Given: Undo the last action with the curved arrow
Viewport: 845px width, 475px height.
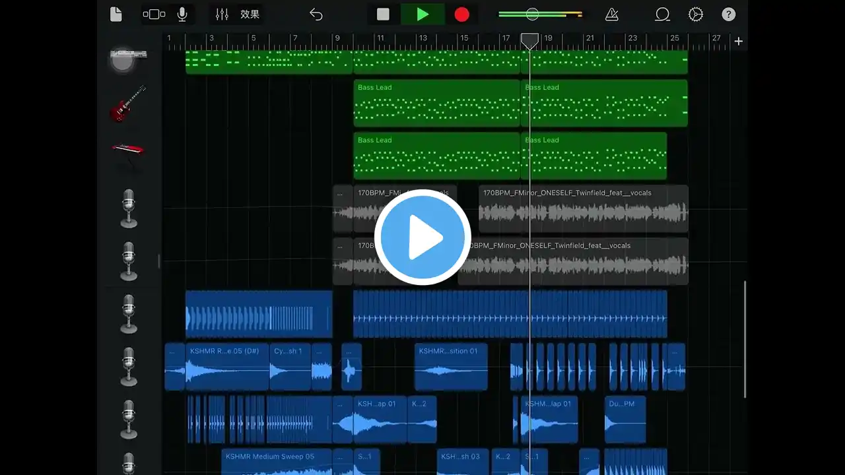Looking at the screenshot, I should [316, 14].
